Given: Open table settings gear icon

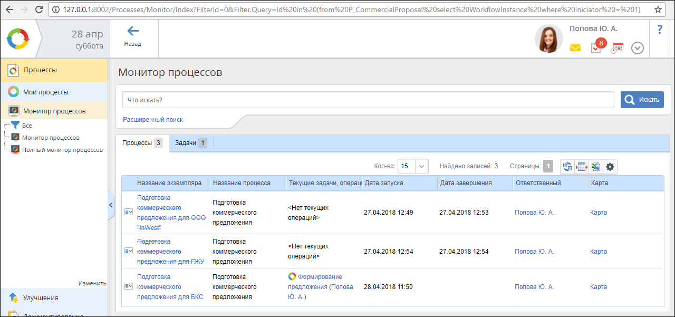Looking at the screenshot, I should pyautogui.click(x=610, y=167).
